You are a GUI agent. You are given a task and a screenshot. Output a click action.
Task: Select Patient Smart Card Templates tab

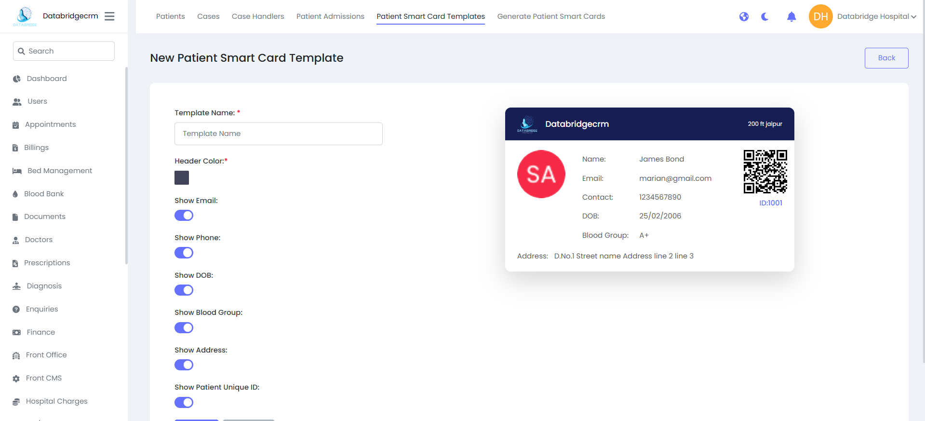point(431,16)
